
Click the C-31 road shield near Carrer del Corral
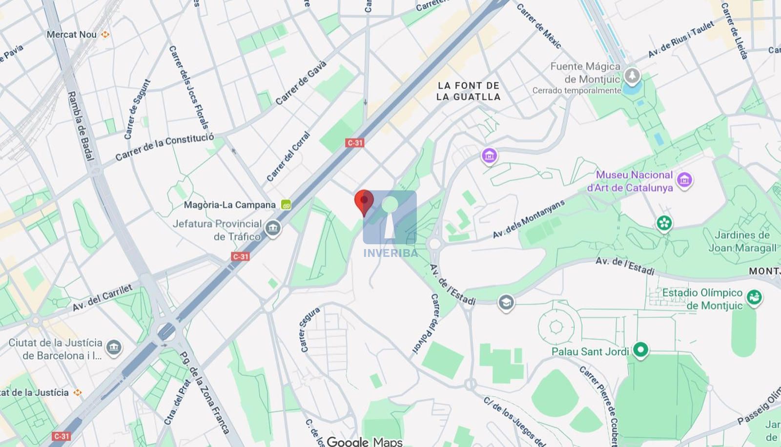pos(355,143)
